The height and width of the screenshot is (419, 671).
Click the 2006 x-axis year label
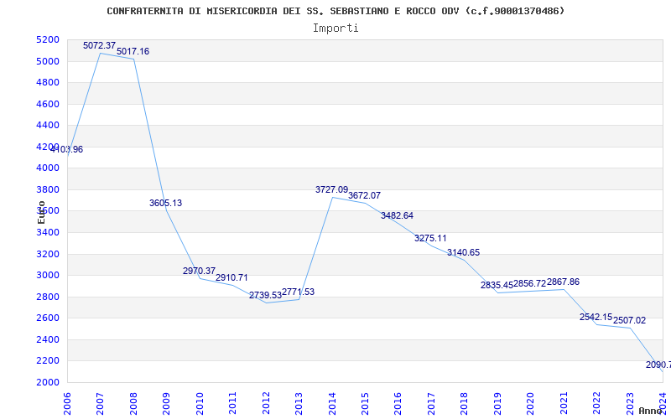[67, 404]
